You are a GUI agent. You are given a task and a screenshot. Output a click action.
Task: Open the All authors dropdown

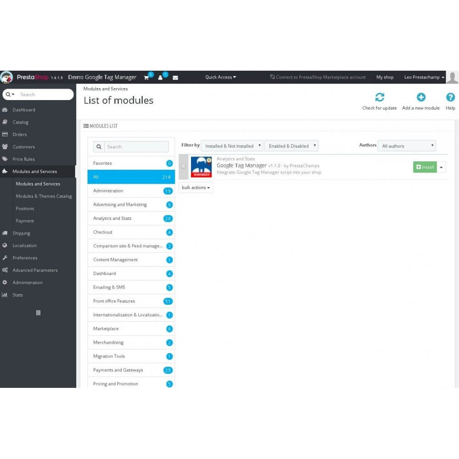click(407, 146)
